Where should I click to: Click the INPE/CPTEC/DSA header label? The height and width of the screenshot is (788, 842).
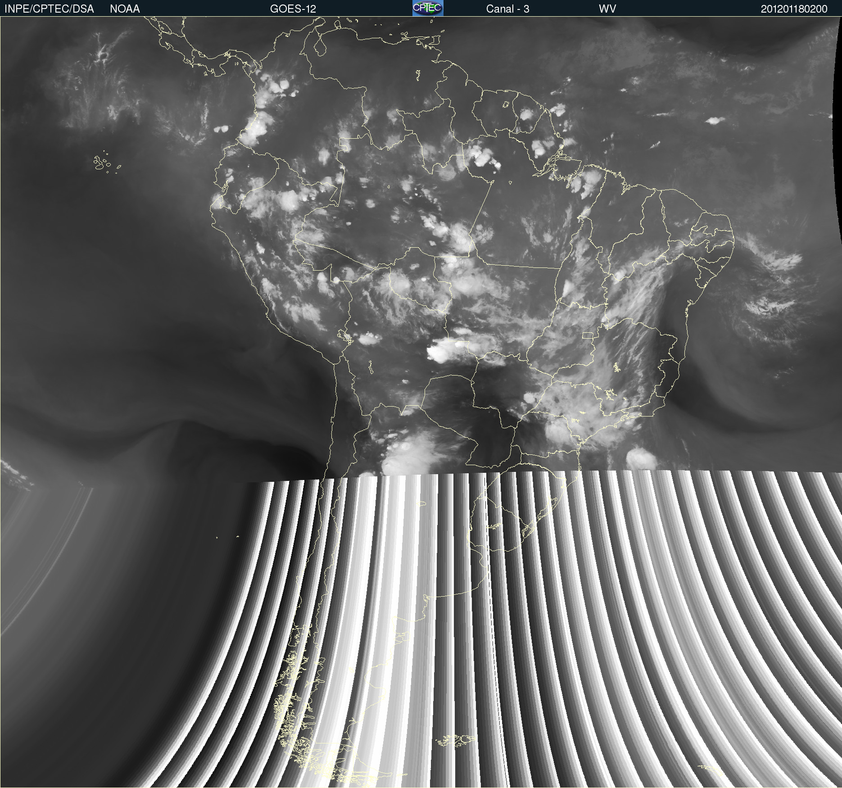49,9
